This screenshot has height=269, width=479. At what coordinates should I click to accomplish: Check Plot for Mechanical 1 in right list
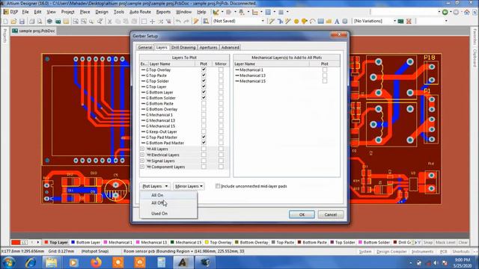(324, 69)
